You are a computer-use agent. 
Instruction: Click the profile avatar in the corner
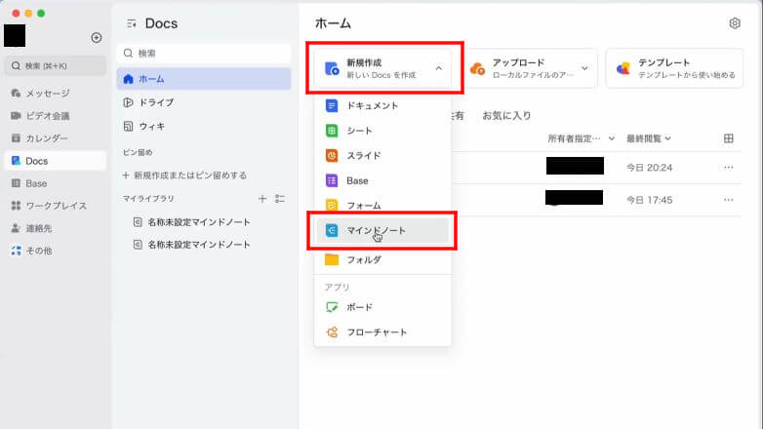pos(15,35)
